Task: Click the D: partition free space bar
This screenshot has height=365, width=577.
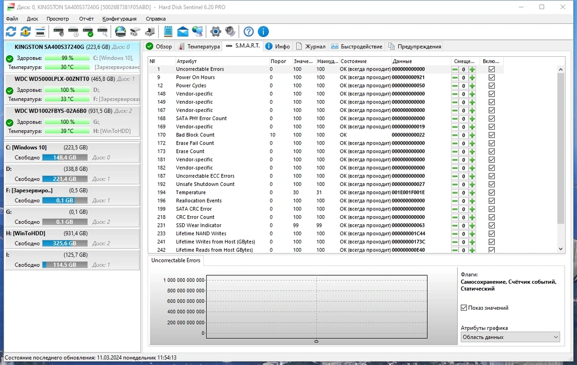Action: (65, 179)
